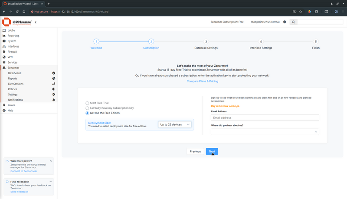Open the Deployment Size dropdown

click(x=175, y=124)
